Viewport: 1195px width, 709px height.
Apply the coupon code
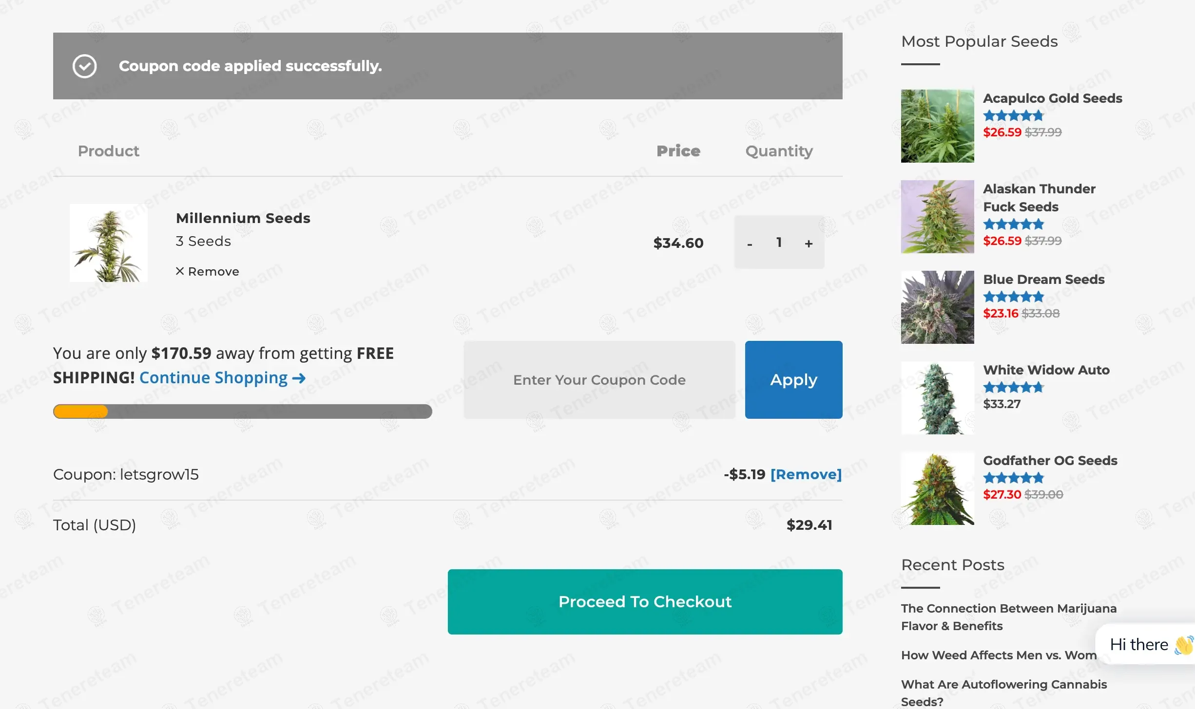(794, 380)
